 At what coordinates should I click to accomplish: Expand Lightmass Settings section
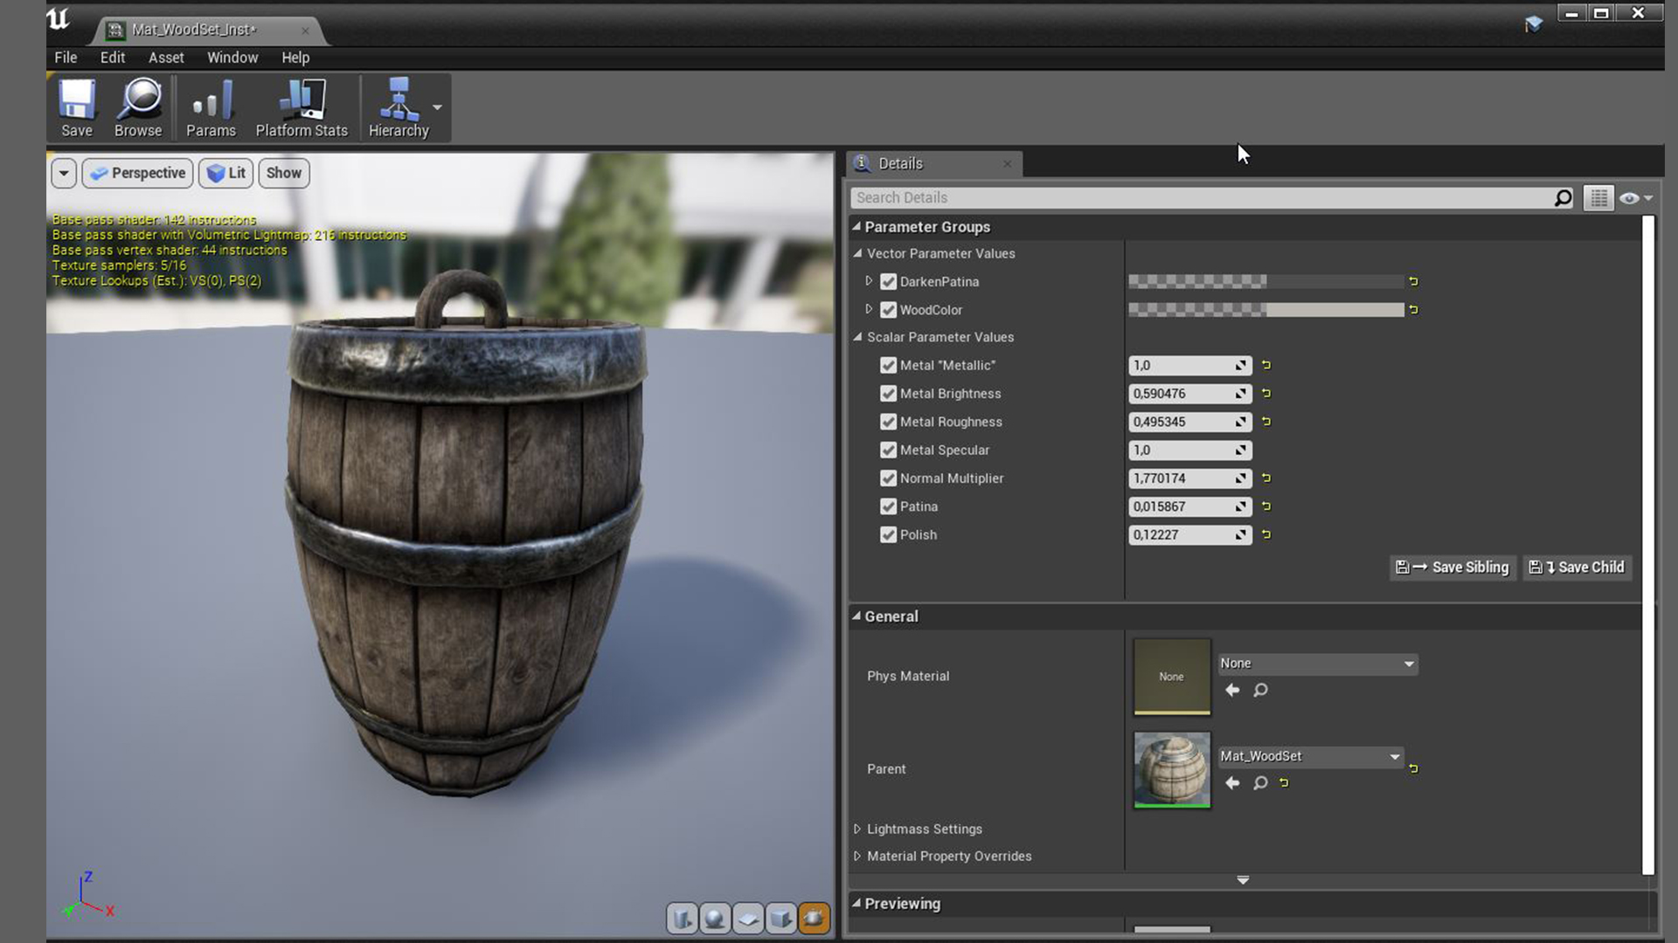click(857, 829)
